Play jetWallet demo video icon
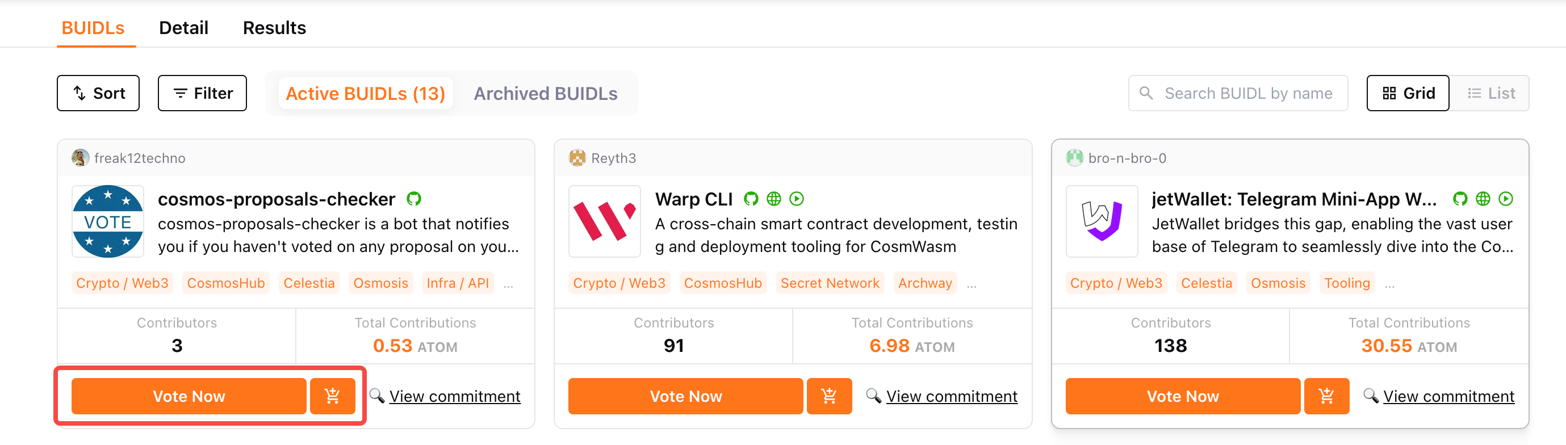This screenshot has height=445, width=1566. click(1506, 199)
